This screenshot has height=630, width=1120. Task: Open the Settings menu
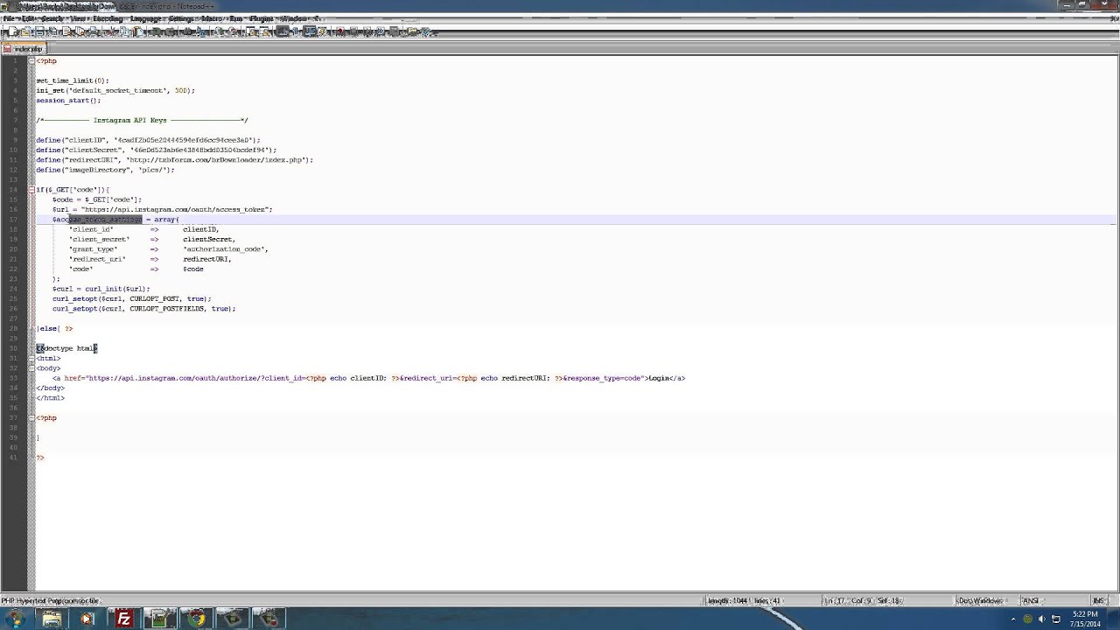[181, 18]
